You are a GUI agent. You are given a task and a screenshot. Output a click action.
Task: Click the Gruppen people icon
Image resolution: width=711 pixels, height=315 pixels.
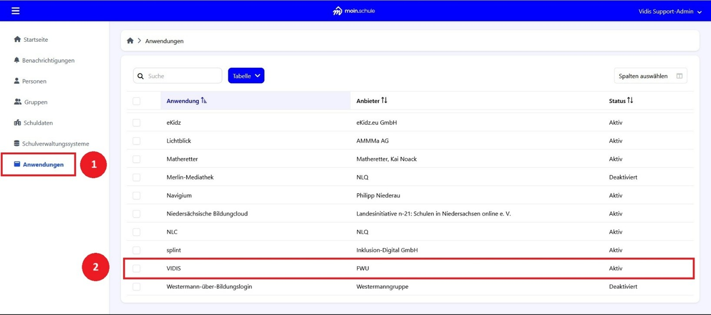(17, 102)
